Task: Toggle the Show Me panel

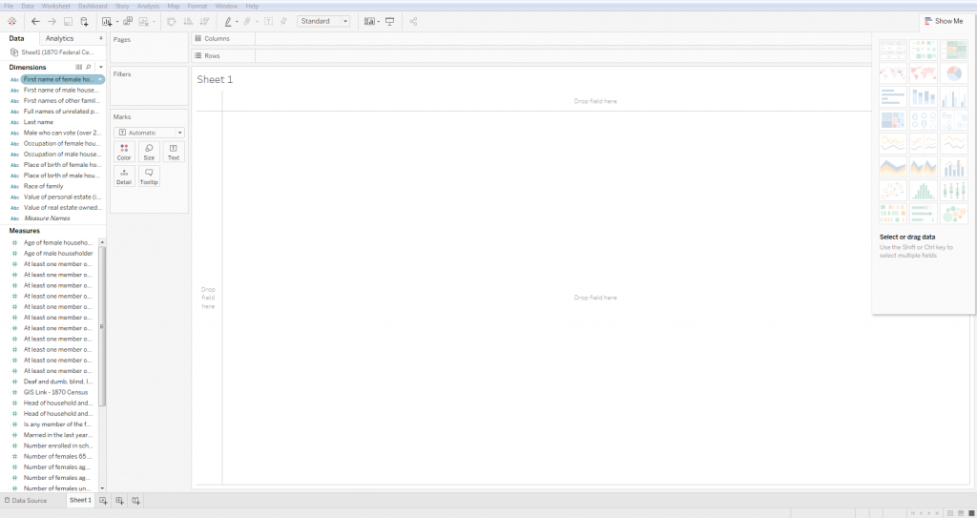Action: [943, 21]
